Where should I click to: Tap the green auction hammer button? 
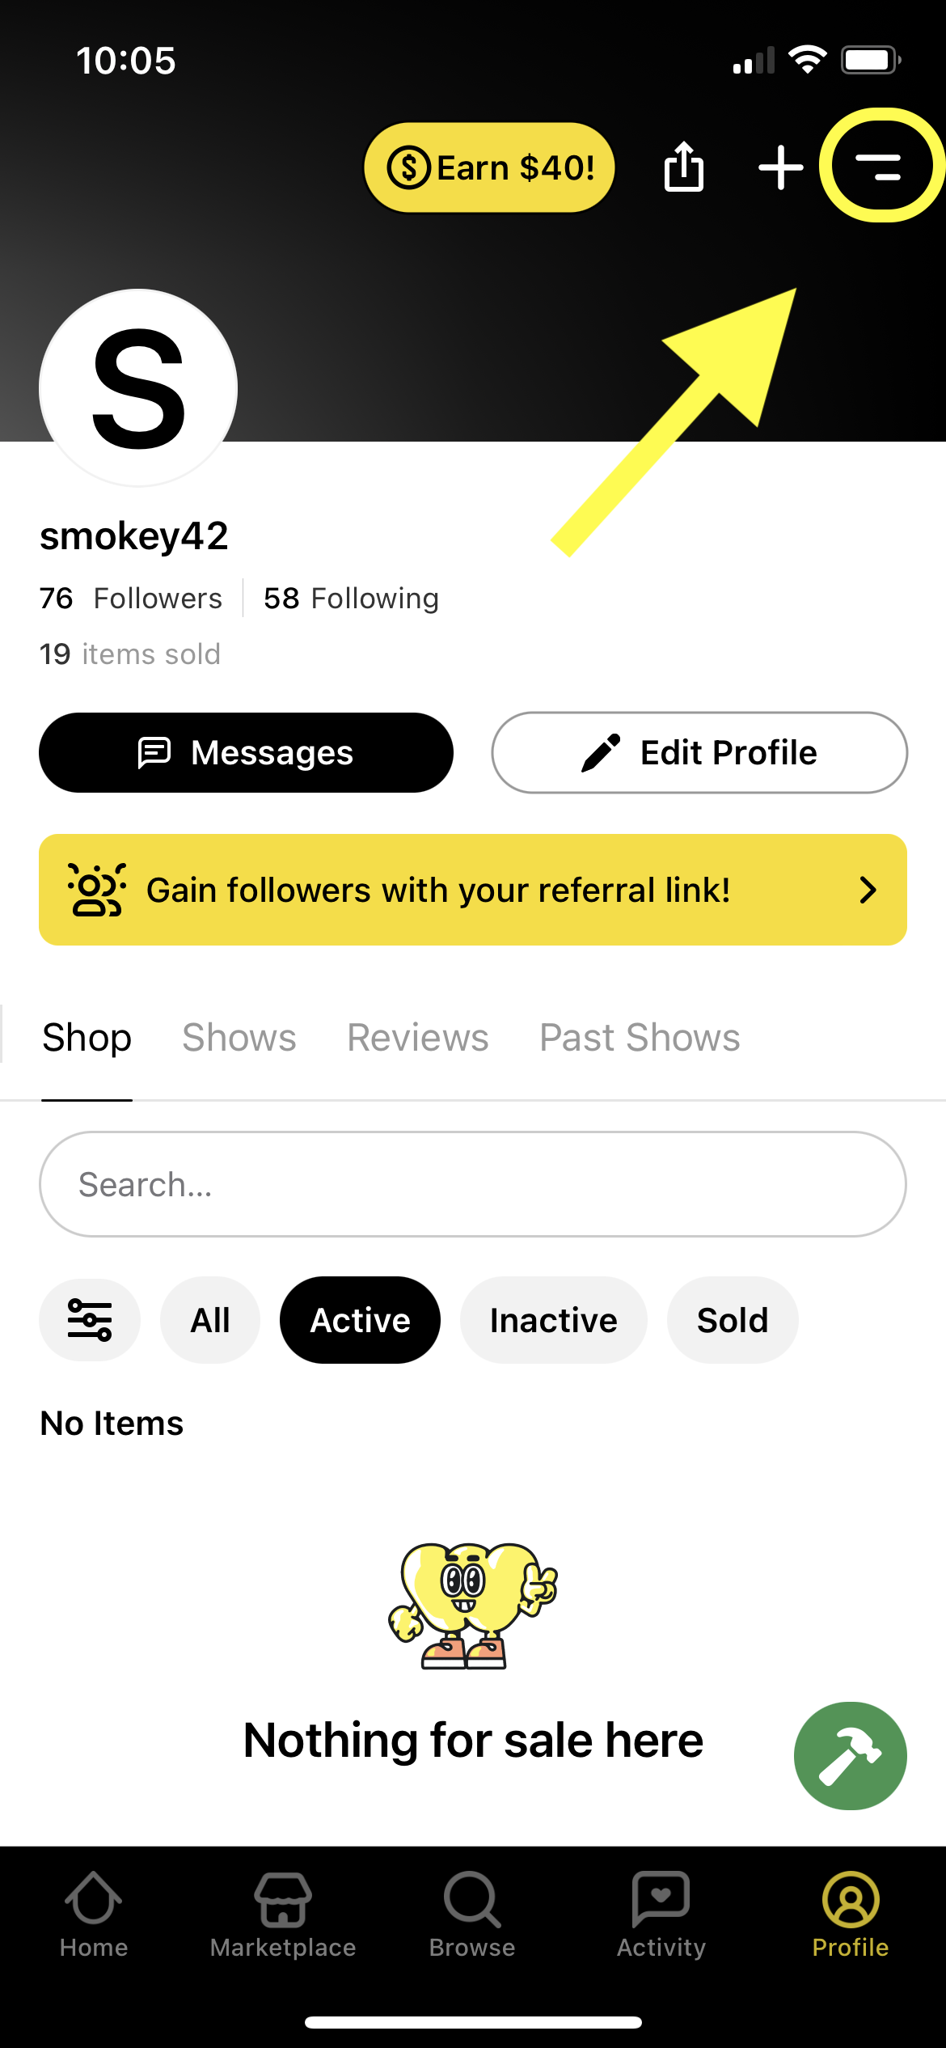[851, 1756]
